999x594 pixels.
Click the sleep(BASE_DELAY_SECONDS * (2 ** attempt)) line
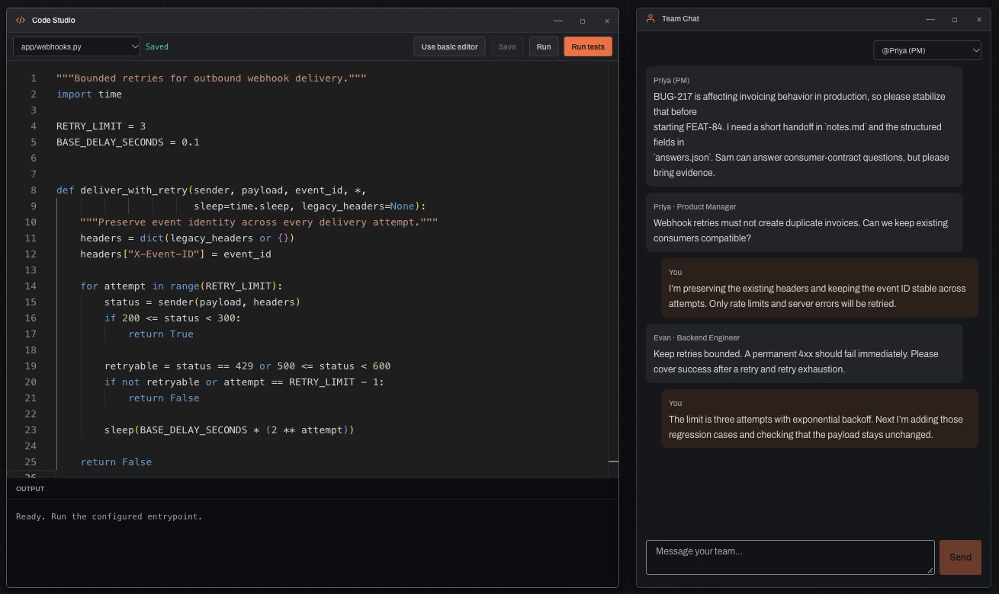click(229, 430)
